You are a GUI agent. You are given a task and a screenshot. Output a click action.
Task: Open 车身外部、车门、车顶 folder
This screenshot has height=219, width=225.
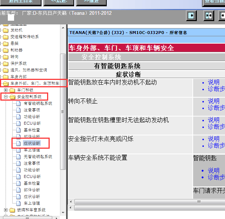point(35,83)
